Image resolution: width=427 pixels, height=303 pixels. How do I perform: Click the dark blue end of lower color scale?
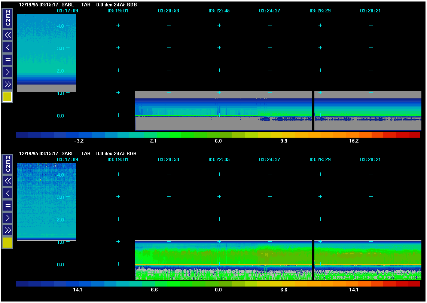[x=22, y=284]
